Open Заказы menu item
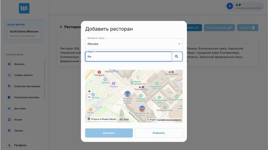The width and height of the screenshot is (268, 150). point(18,130)
